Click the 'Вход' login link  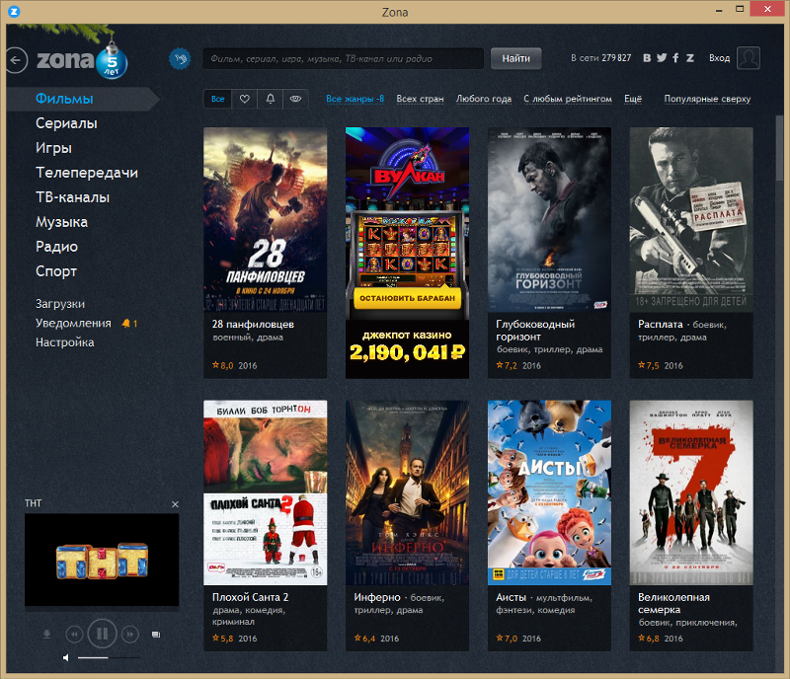point(720,58)
